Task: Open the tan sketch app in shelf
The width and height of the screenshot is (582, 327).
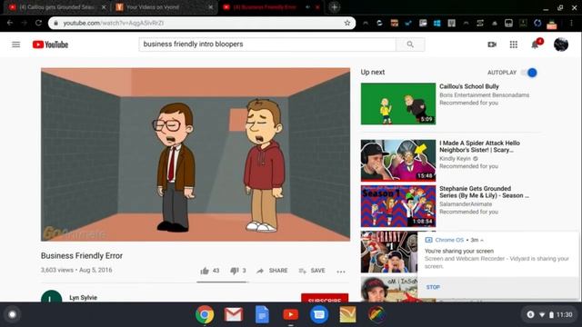Action: [x=347, y=315]
